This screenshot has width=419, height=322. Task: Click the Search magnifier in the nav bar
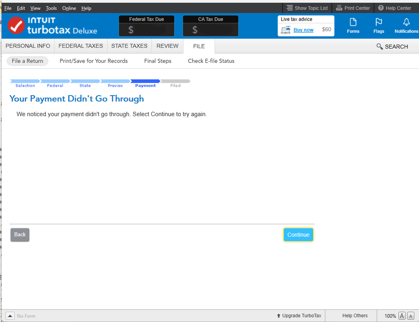coord(392,47)
